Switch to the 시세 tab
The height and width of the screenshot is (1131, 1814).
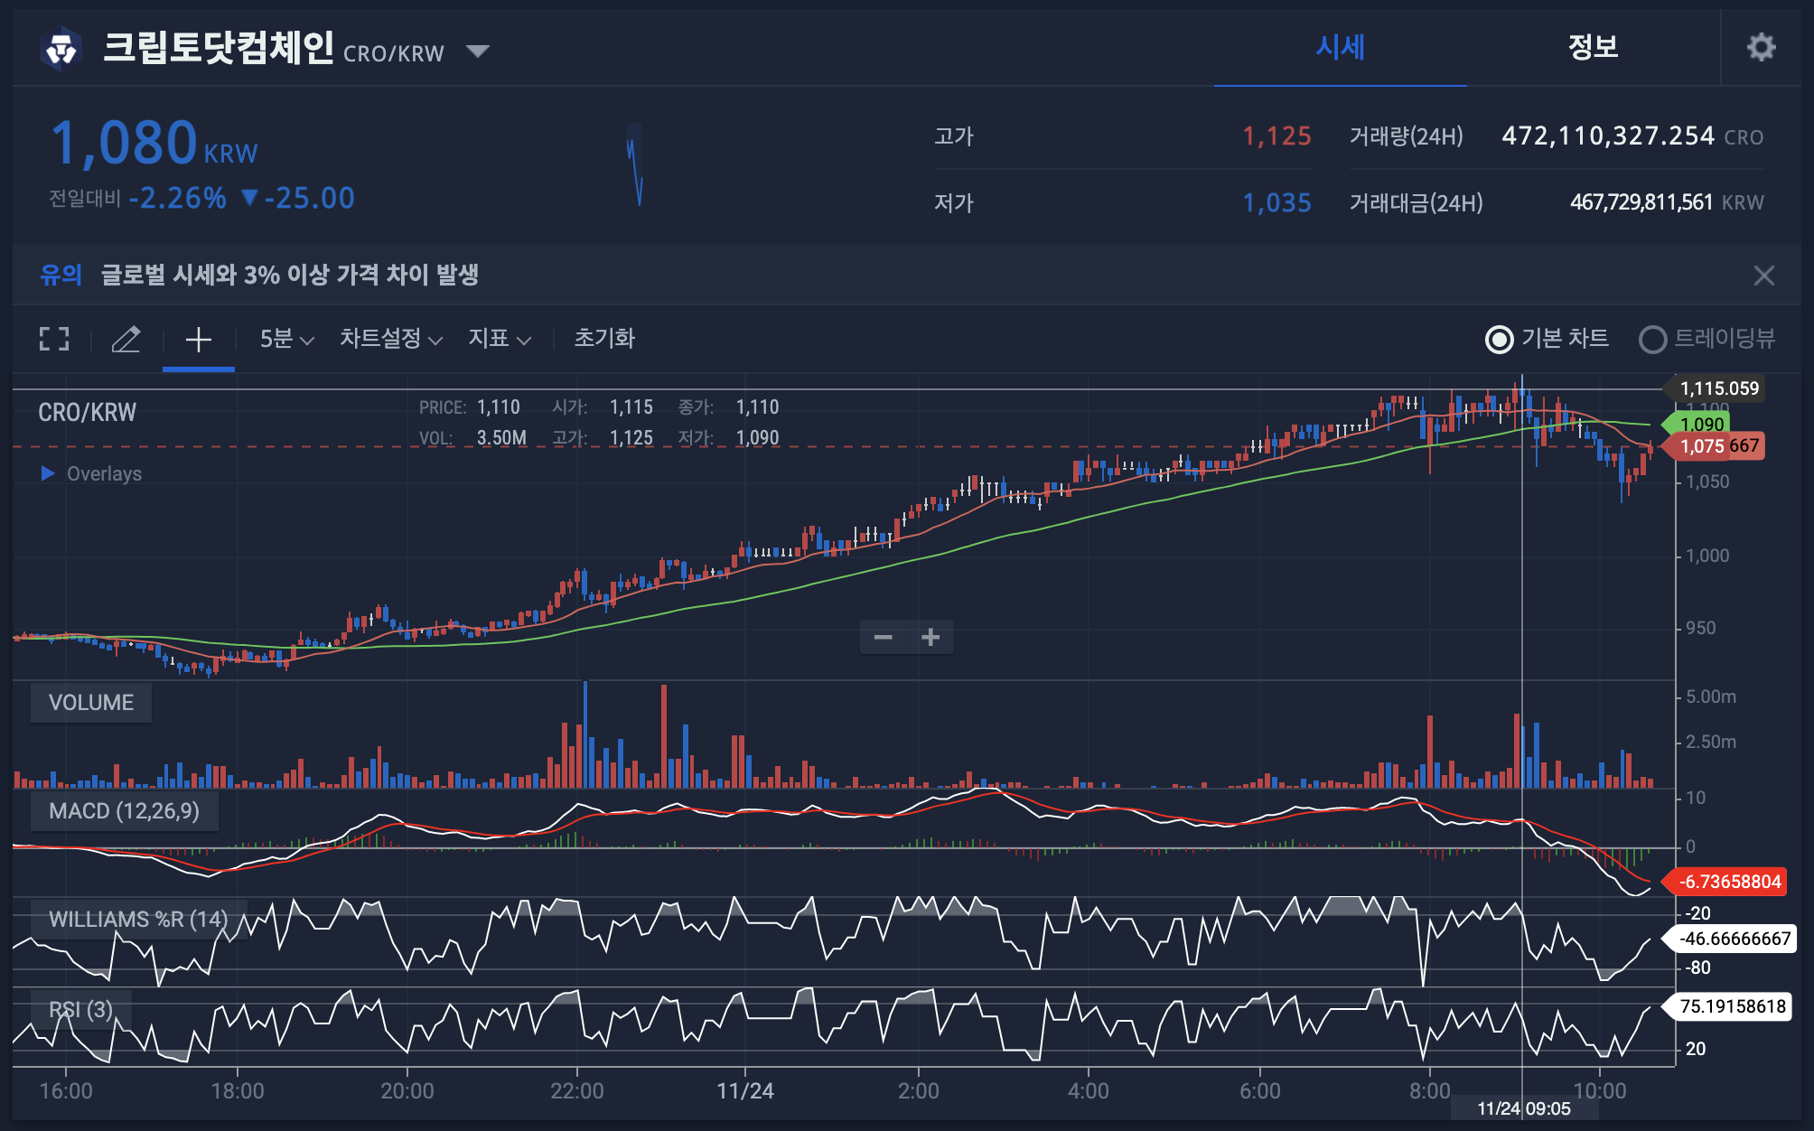[x=1340, y=47]
